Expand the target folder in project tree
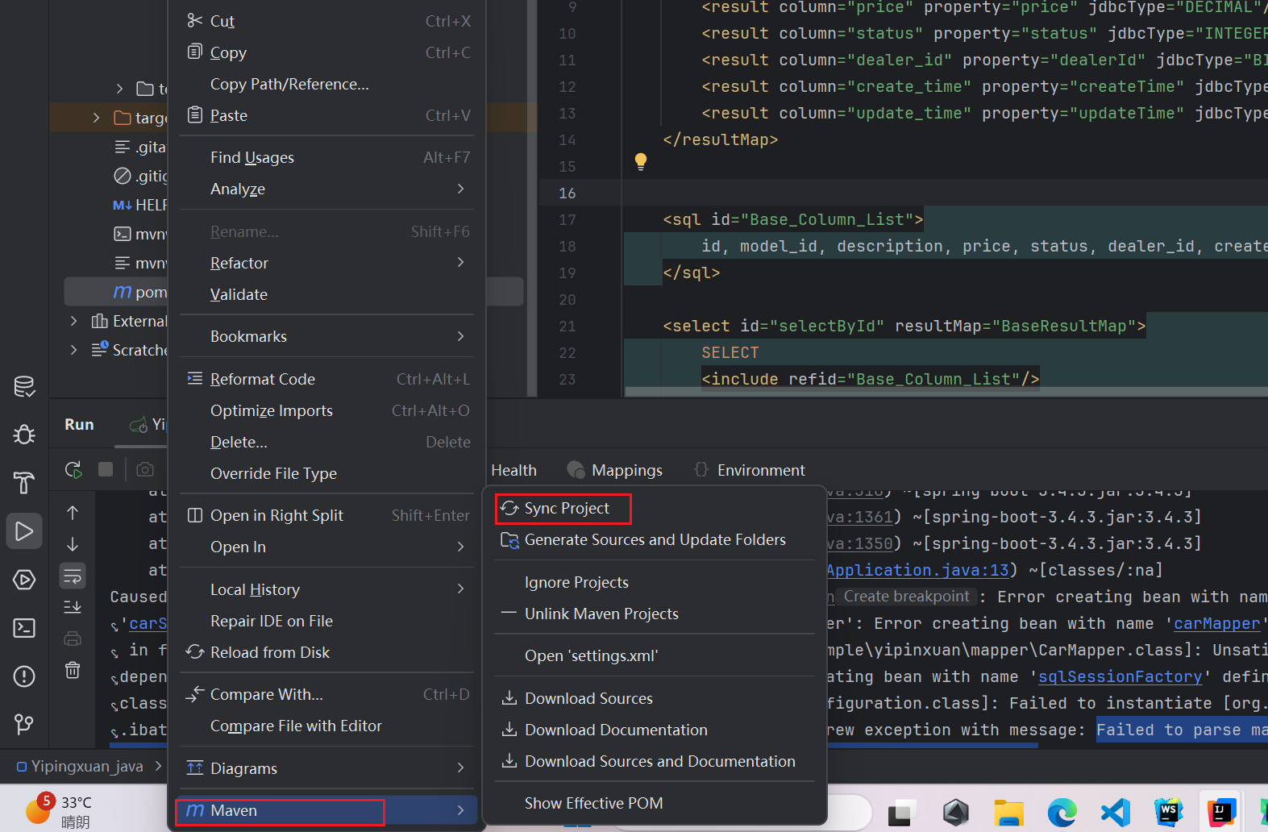Viewport: 1268px width, 832px height. point(97,118)
